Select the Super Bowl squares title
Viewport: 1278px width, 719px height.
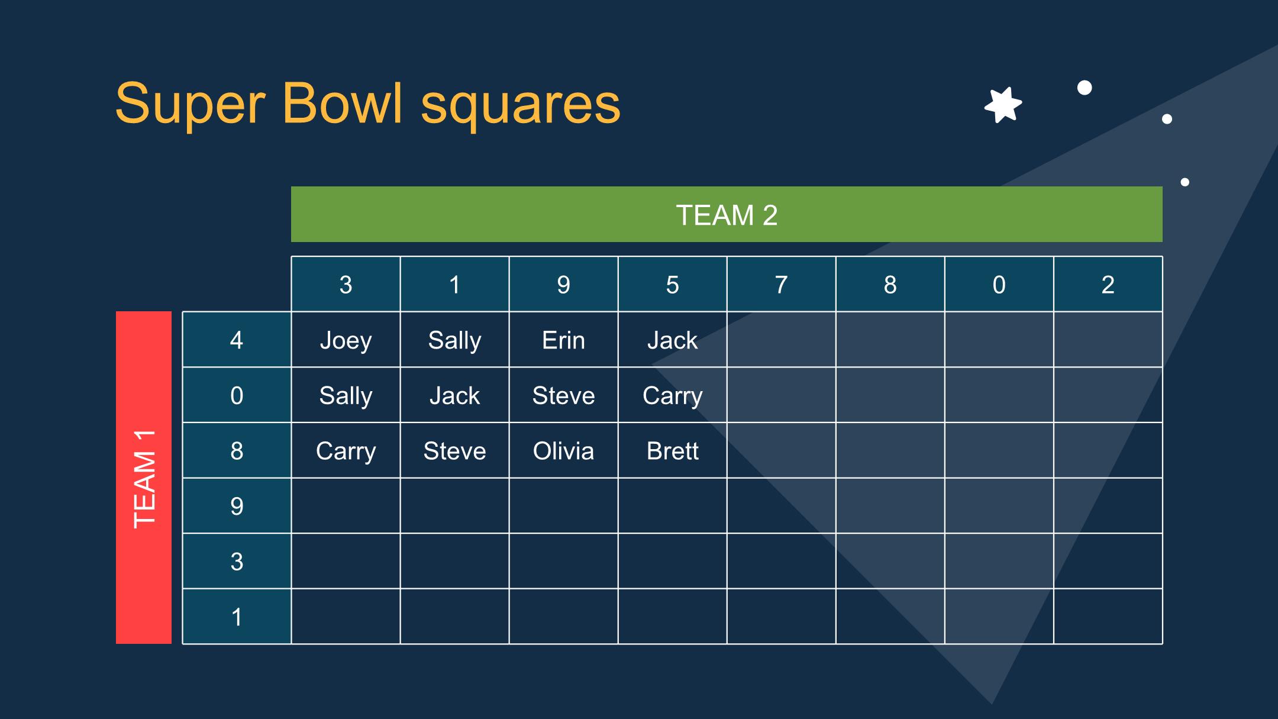point(367,104)
